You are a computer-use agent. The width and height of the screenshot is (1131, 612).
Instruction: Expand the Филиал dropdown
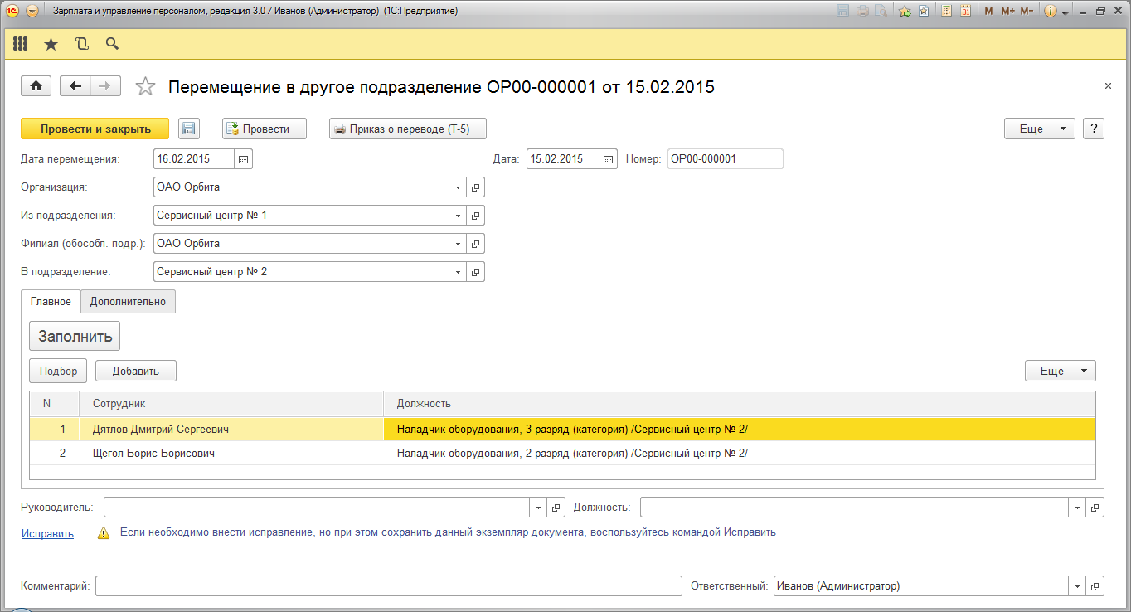(x=458, y=244)
